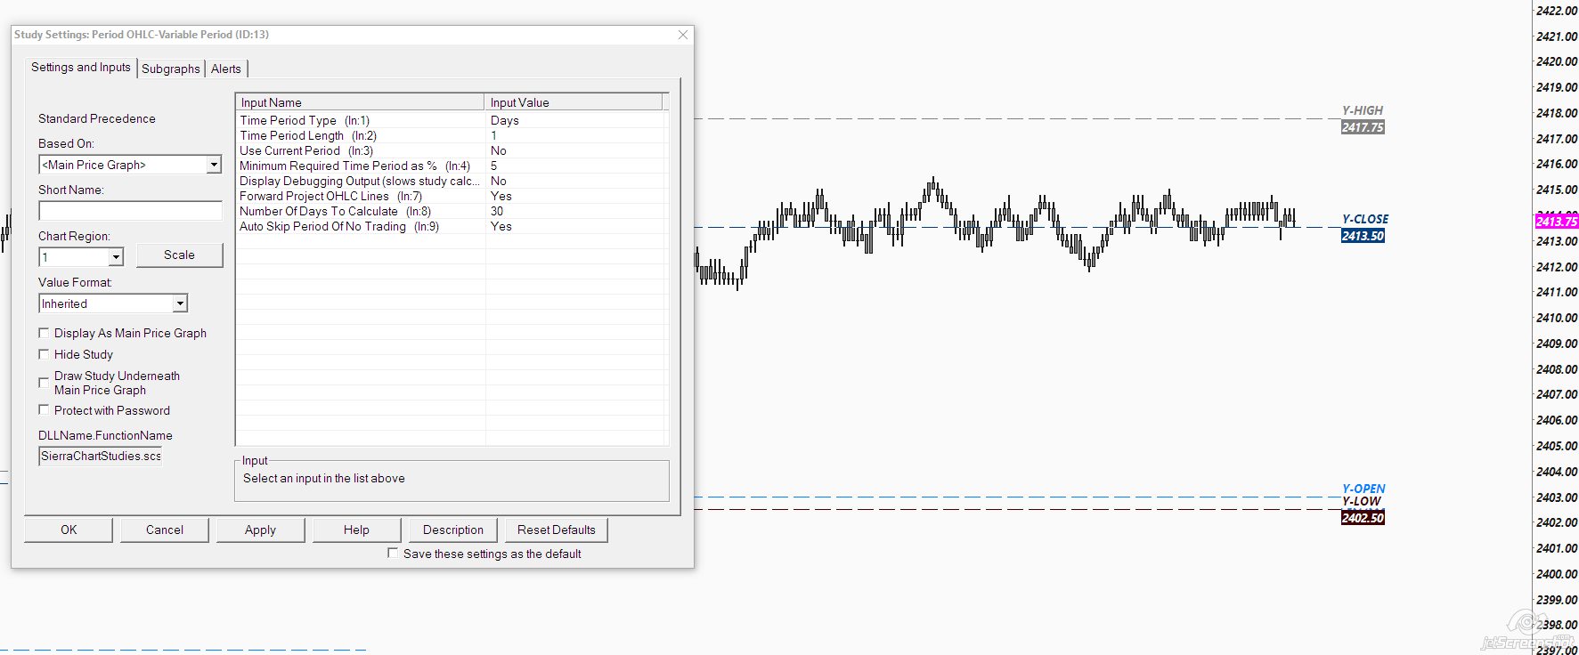Image resolution: width=1579 pixels, height=655 pixels.
Task: Expand the Value Format dropdown
Action: (180, 303)
